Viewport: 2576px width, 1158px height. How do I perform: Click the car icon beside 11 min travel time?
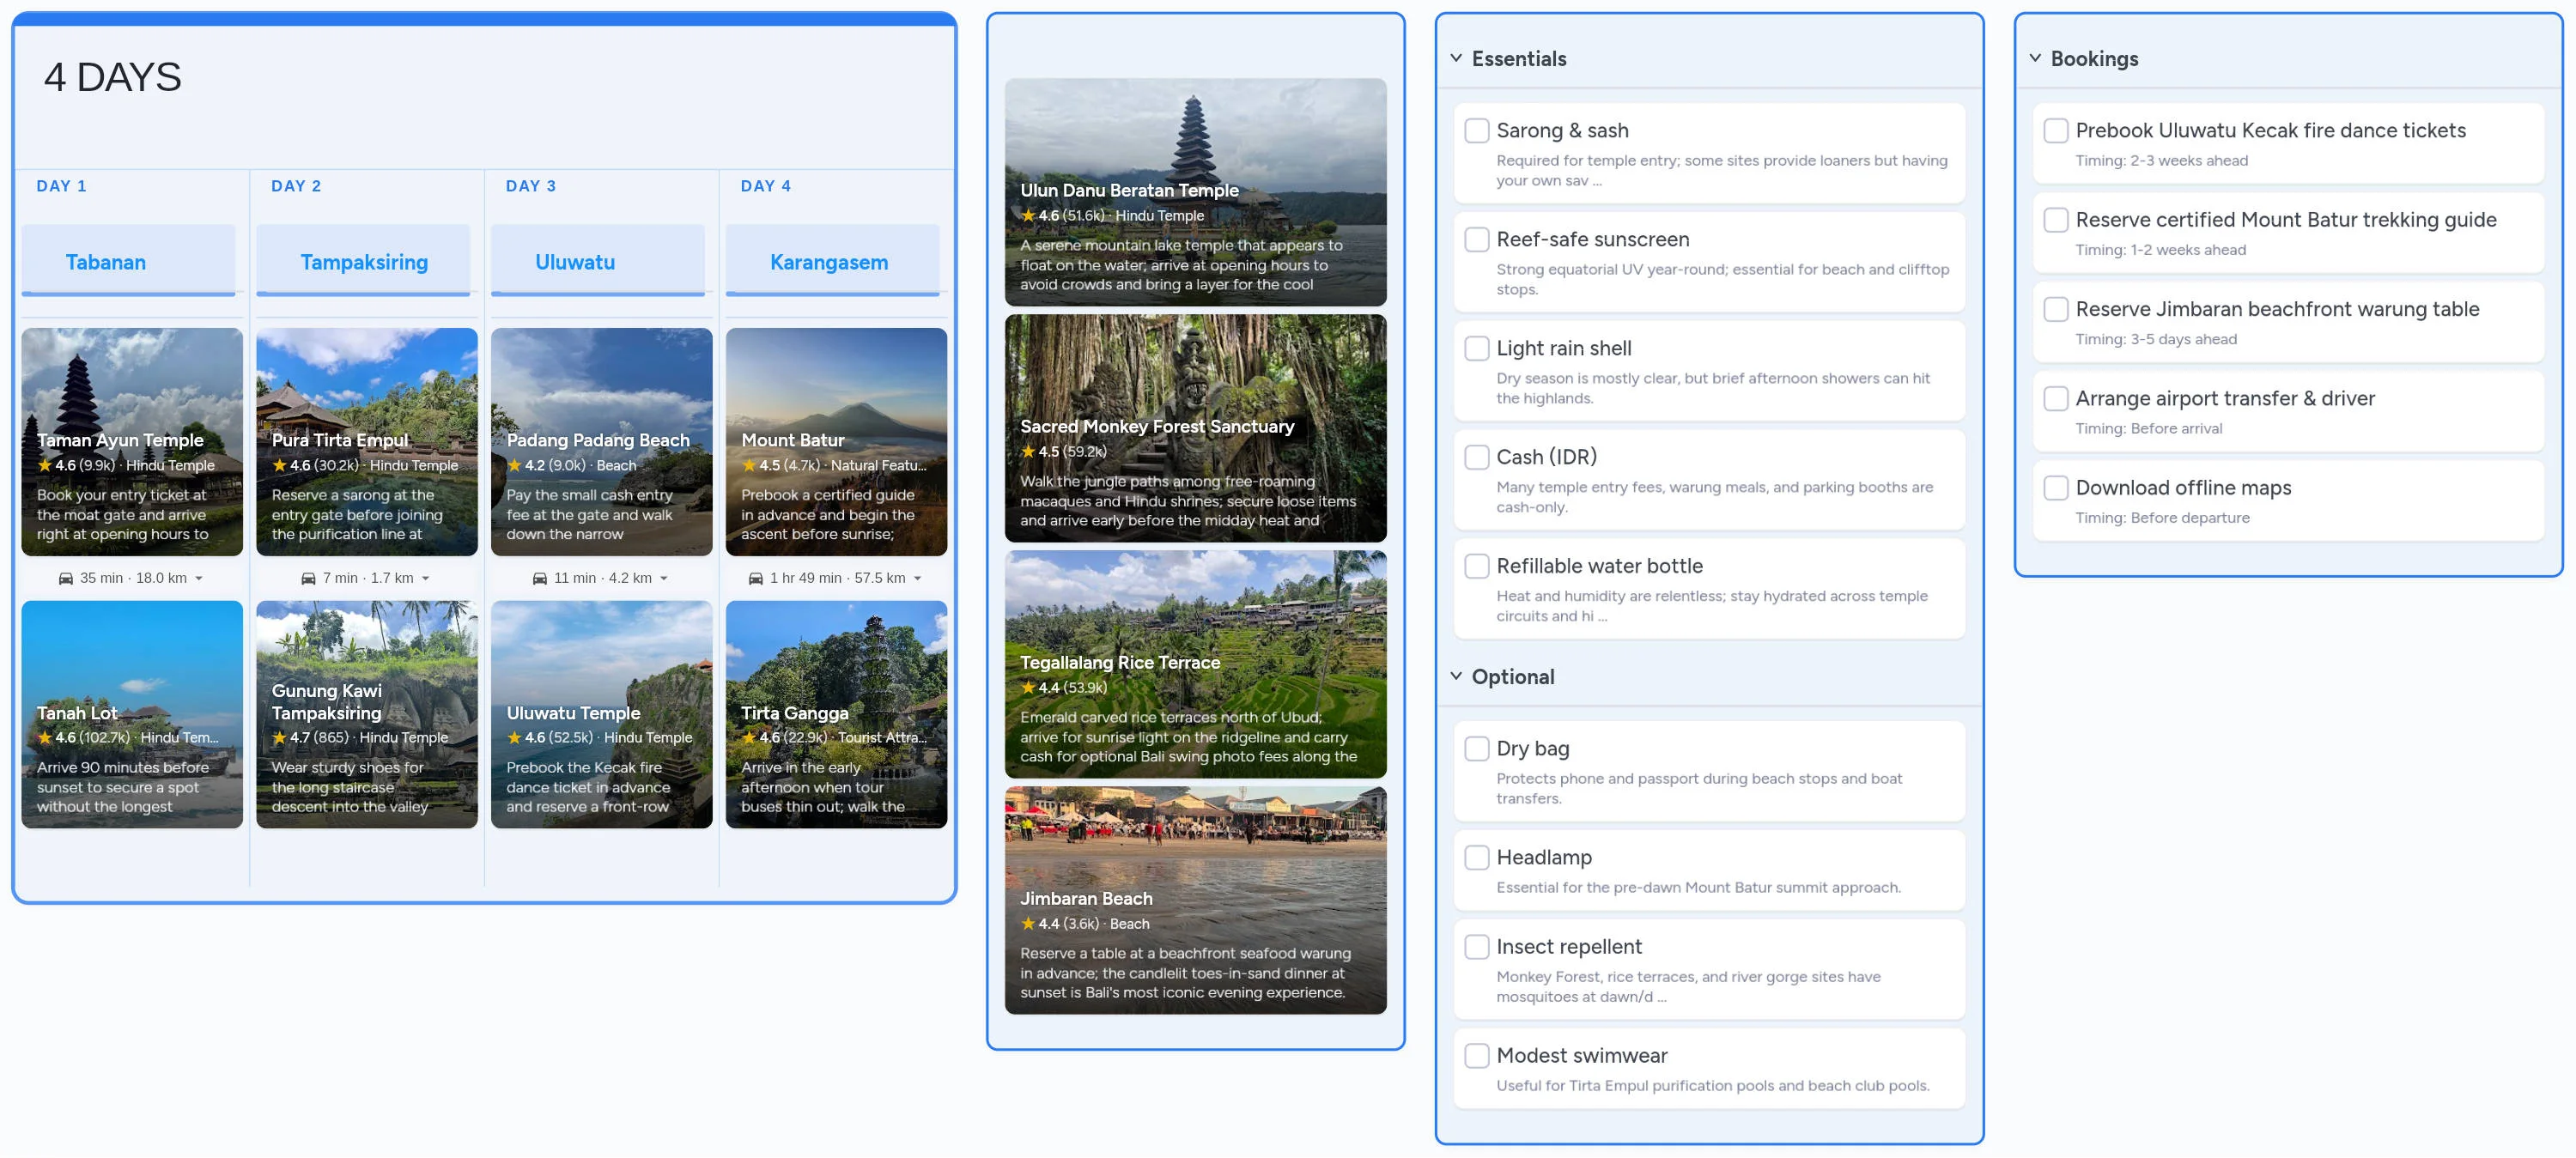coord(540,578)
